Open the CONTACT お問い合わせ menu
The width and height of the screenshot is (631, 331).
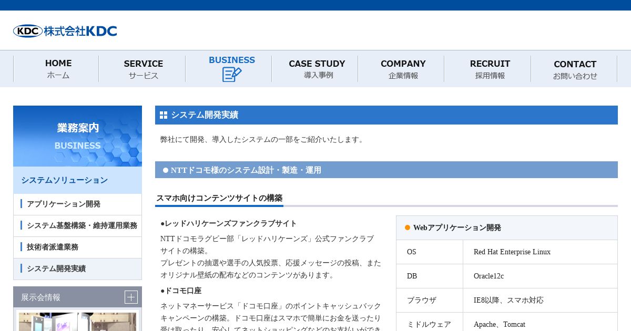(x=574, y=69)
